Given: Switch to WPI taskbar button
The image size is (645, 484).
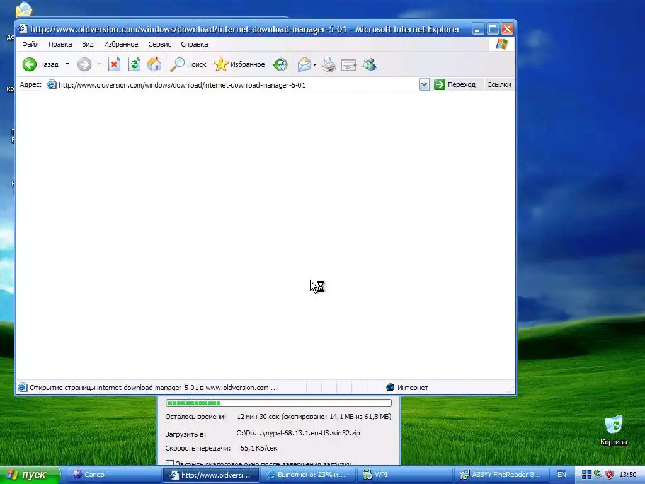Looking at the screenshot, I should click(x=404, y=475).
